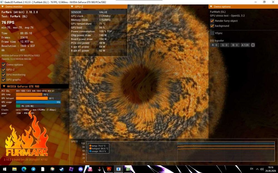The image size is (278, 173).
Task: Open the purple tiles app in taskbar
Action: pyautogui.click(x=71, y=169)
